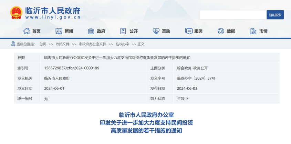The width and height of the screenshot is (291, 144).
Task: Click the 临沂市人民政府 site title
Action: pos(53,11)
